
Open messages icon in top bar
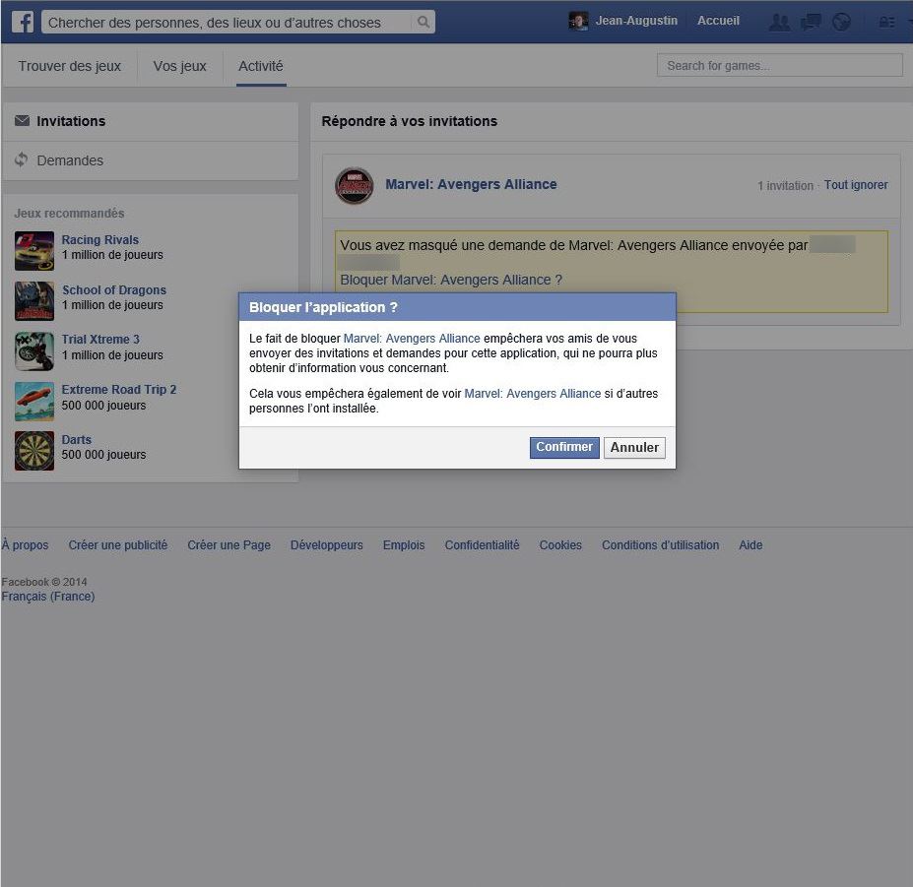coord(811,22)
